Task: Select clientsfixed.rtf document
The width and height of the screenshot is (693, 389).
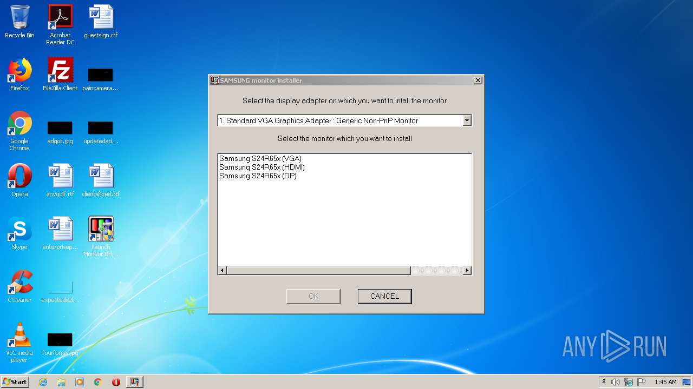Action: click(101, 180)
